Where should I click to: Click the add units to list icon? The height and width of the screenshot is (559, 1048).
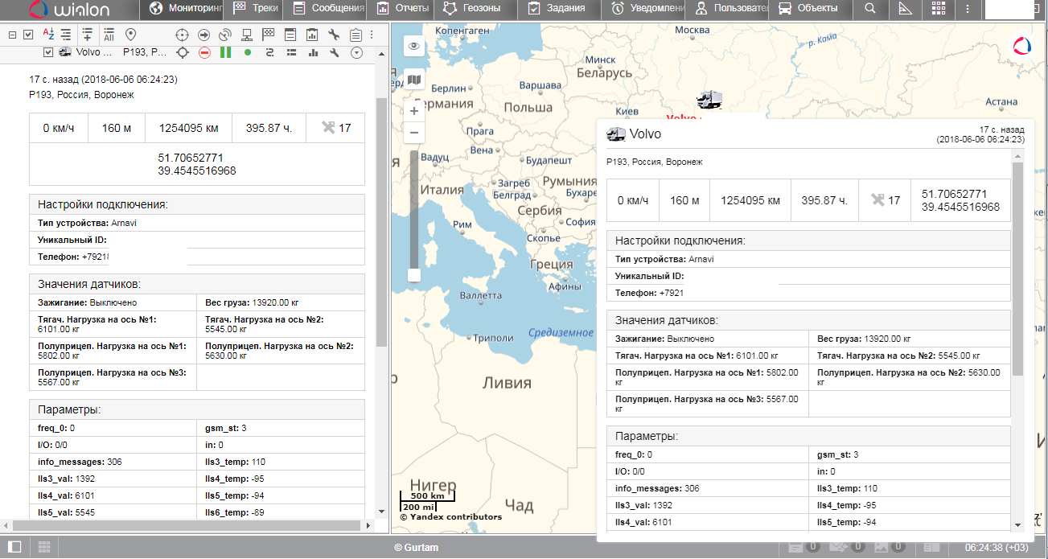click(87, 35)
